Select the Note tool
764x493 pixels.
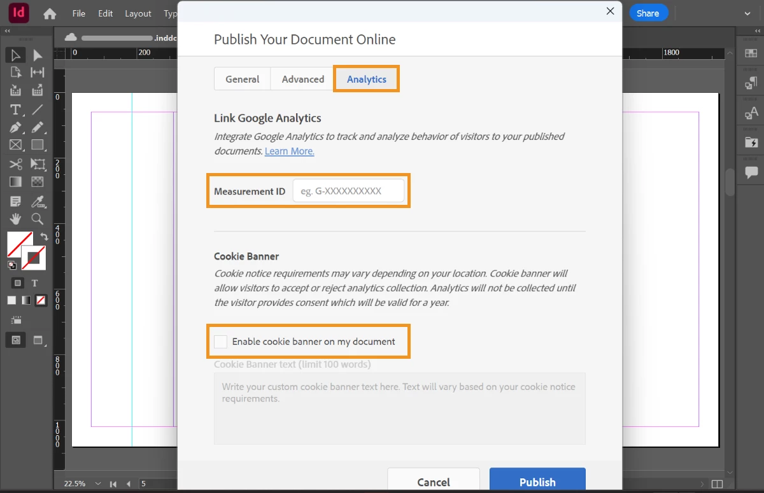point(16,202)
